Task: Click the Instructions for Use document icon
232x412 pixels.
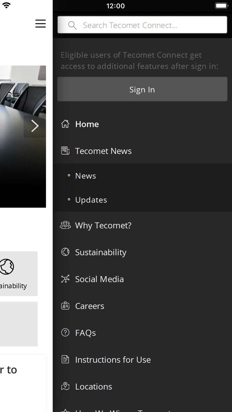Action: click(65, 359)
